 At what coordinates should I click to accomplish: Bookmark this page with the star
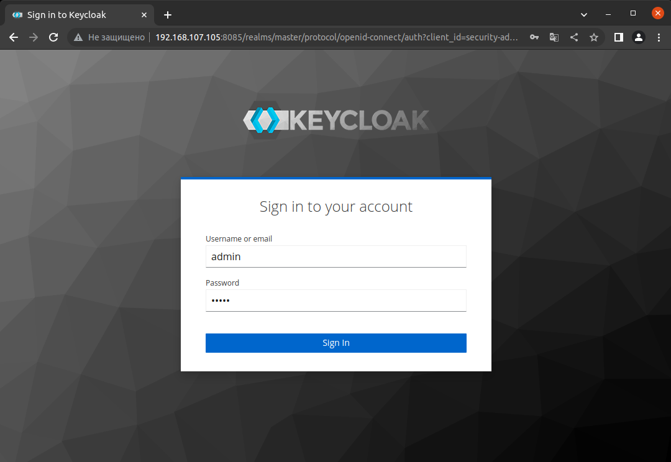click(594, 37)
